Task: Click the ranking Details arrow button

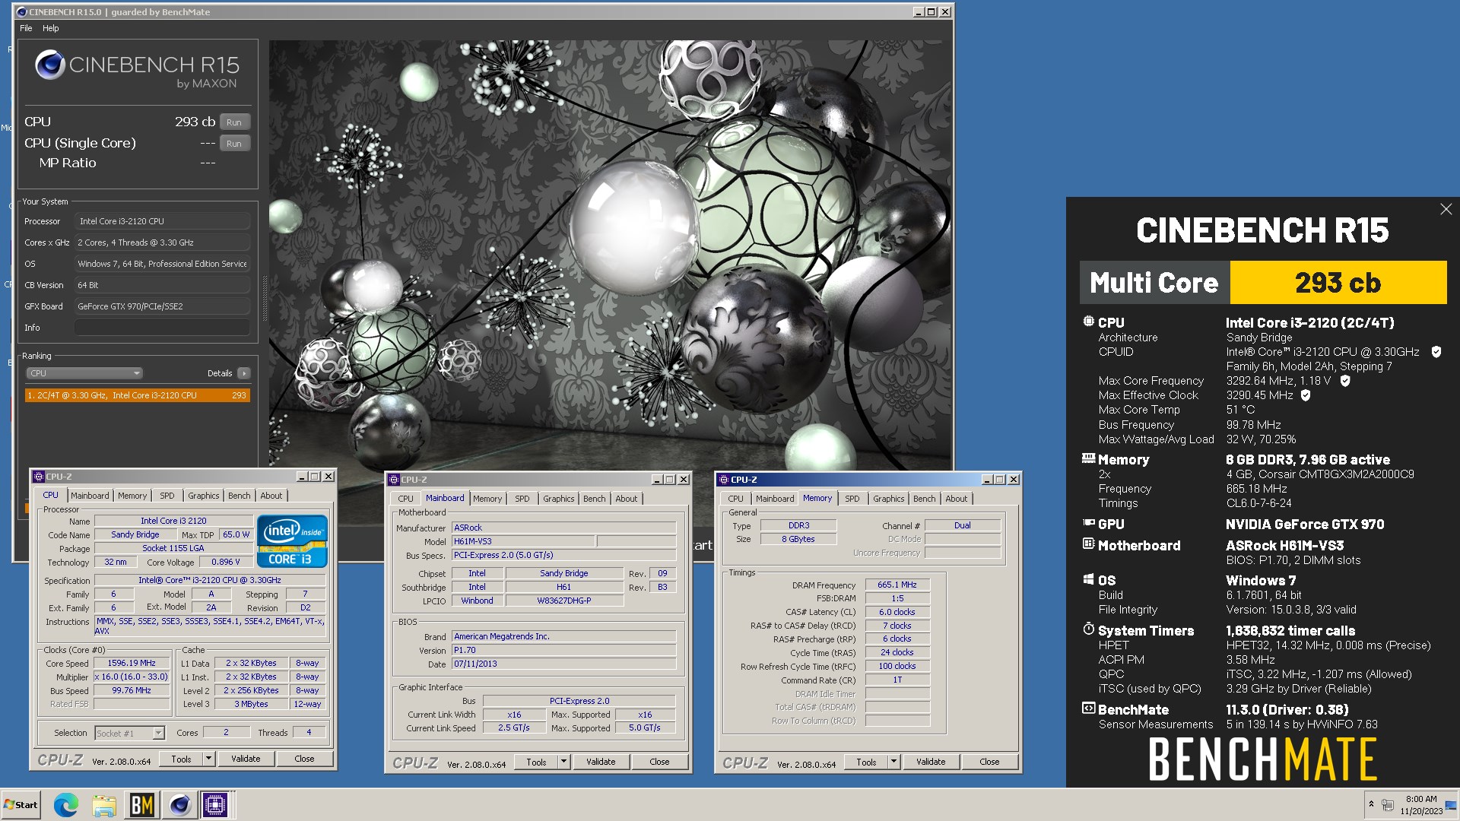Action: tap(244, 373)
